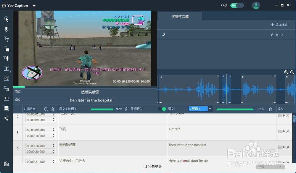Select the pointer cursor tool in sidebar
Screen dimensions: 296x173
(7, 19)
